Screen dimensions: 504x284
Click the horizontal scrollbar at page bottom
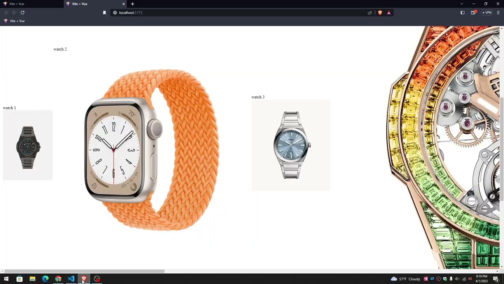point(83,271)
